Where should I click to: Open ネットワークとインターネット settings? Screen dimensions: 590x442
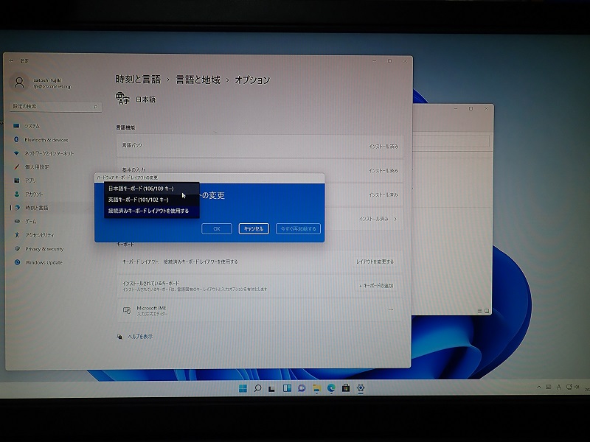click(49, 153)
